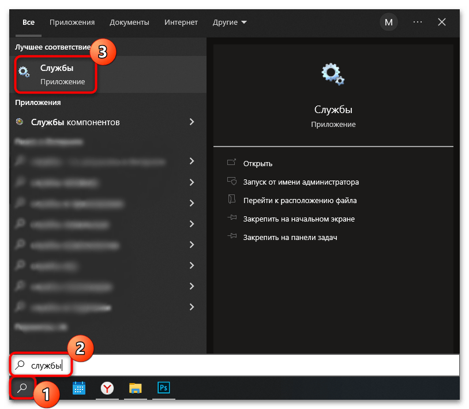Close the search panel with X
This screenshot has width=469, height=409.
pyautogui.click(x=442, y=22)
